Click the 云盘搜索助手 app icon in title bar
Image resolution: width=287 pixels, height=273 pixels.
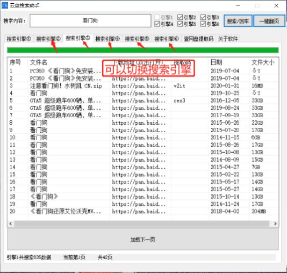[x=5, y=5]
